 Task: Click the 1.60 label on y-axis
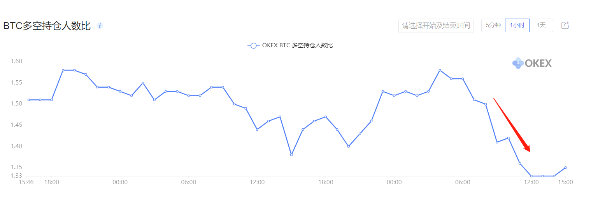[16, 61]
